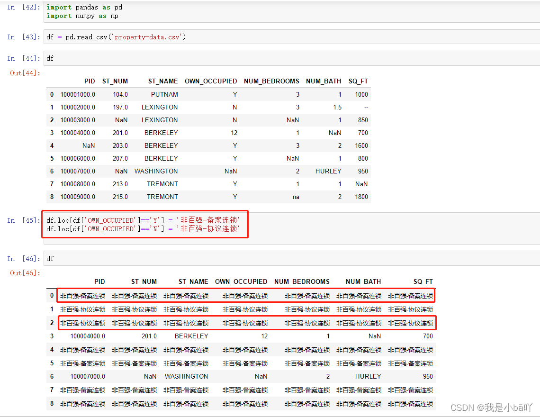Select the Out[46] output prompt
Viewport: 540px width, 417px height.
pos(25,273)
